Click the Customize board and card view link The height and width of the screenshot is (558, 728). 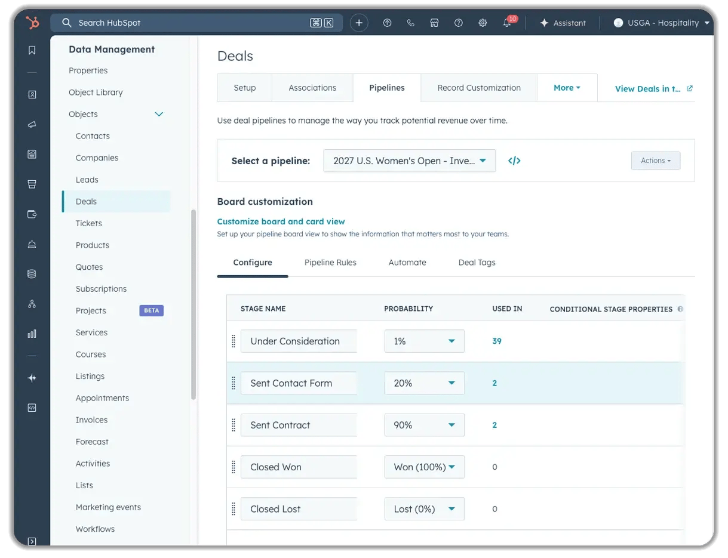coord(281,221)
